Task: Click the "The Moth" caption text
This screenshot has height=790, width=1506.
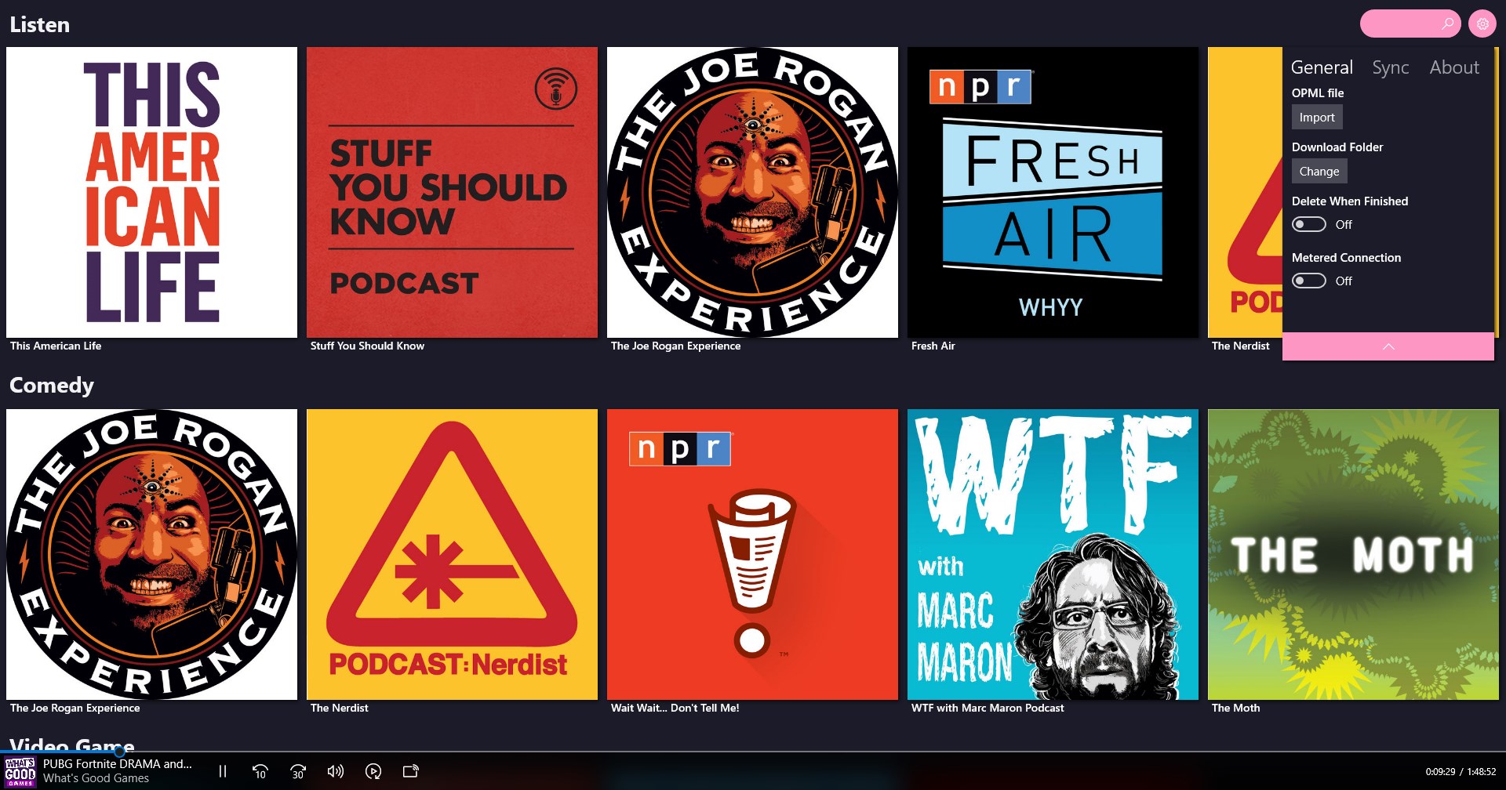Action: coord(1236,708)
